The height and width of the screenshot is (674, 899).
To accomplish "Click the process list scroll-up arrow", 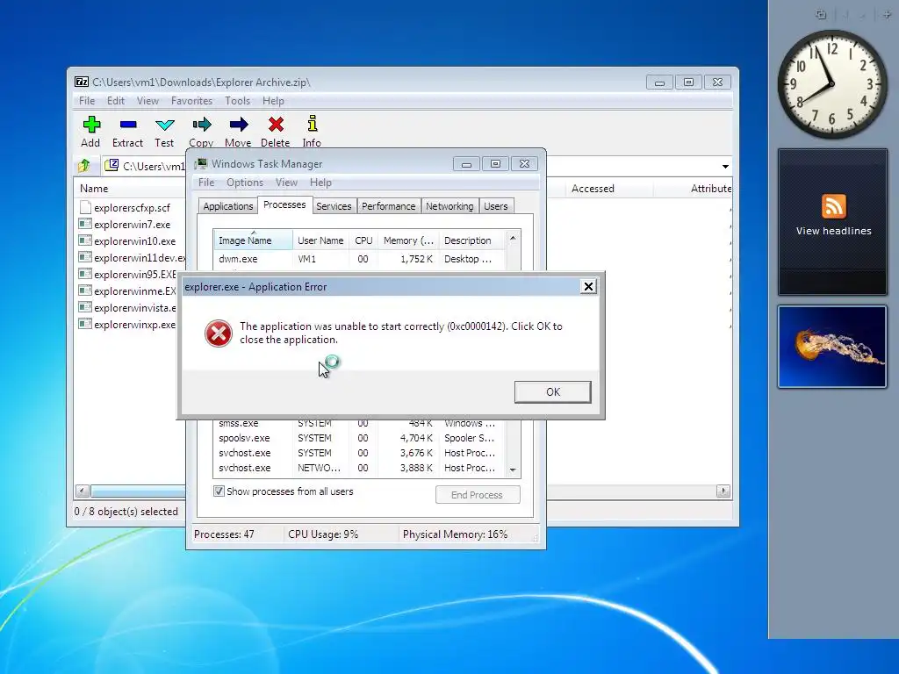I will click(x=513, y=239).
